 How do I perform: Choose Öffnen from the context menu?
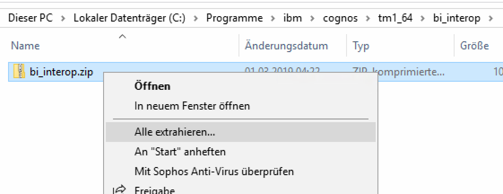click(152, 86)
